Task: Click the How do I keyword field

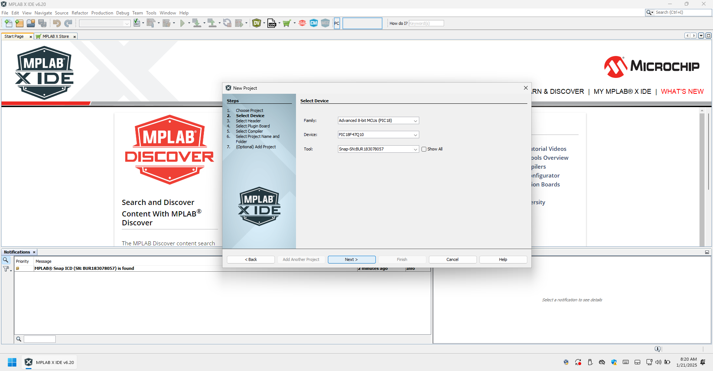Action: [x=426, y=23]
